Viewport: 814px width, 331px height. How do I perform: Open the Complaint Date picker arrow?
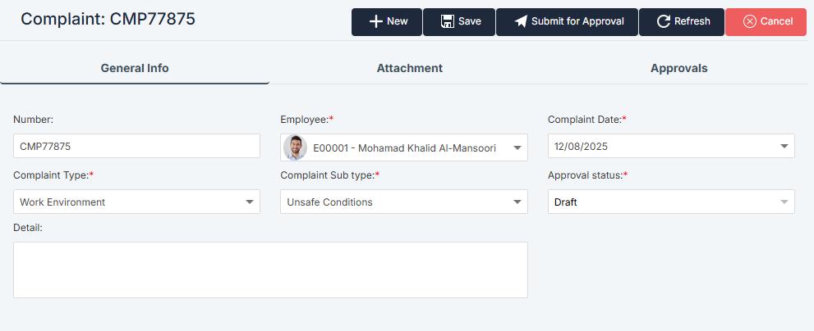784,147
